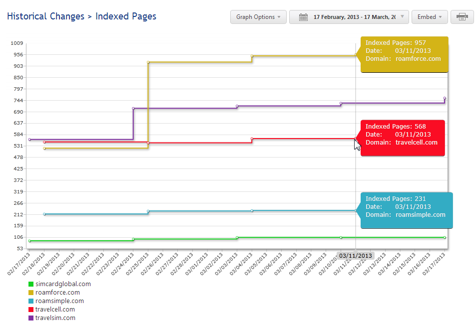Image resolution: width=475 pixels, height=324 pixels.
Task: Toggle roamforce.com series in legend
Action: [x=57, y=293]
